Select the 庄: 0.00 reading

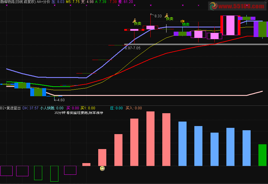tap(116, 108)
